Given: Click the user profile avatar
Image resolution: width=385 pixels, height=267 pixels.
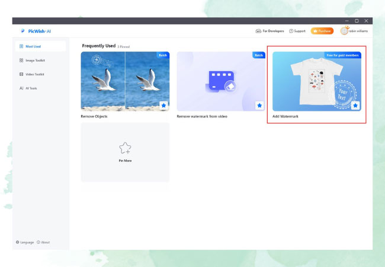Looking at the screenshot, I should click(344, 31).
